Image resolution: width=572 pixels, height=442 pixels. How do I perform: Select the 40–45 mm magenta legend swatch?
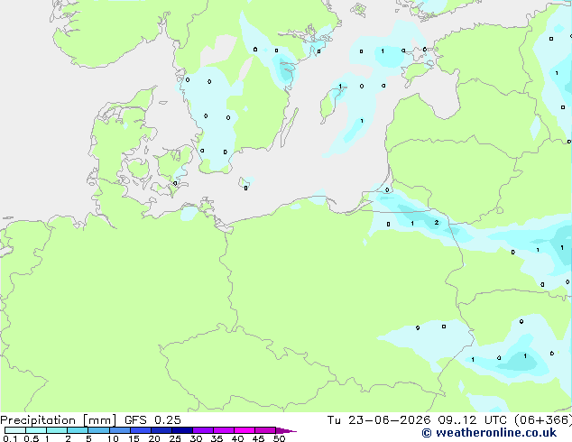coord(244,430)
